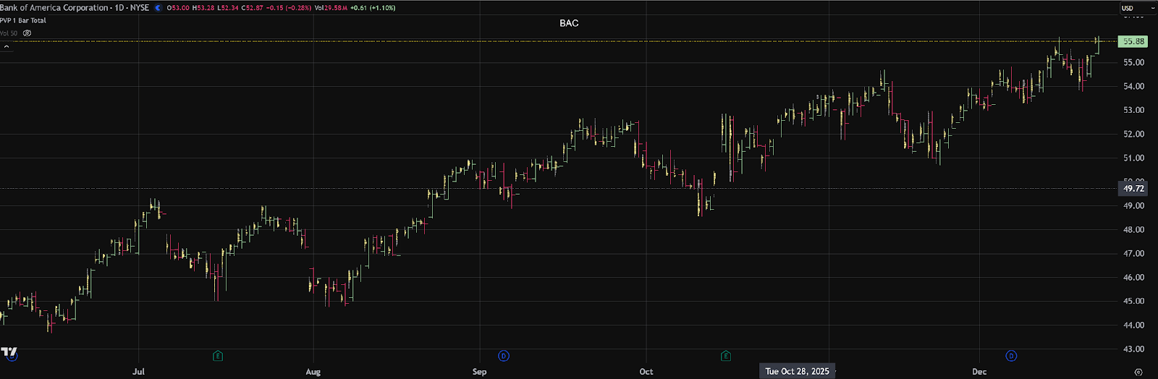The width and height of the screenshot is (1158, 379).
Task: Open the July earnings E marker
Action: (218, 356)
